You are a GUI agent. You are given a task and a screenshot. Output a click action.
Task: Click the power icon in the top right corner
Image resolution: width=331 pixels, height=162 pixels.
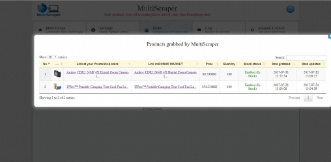pyautogui.click(x=290, y=9)
